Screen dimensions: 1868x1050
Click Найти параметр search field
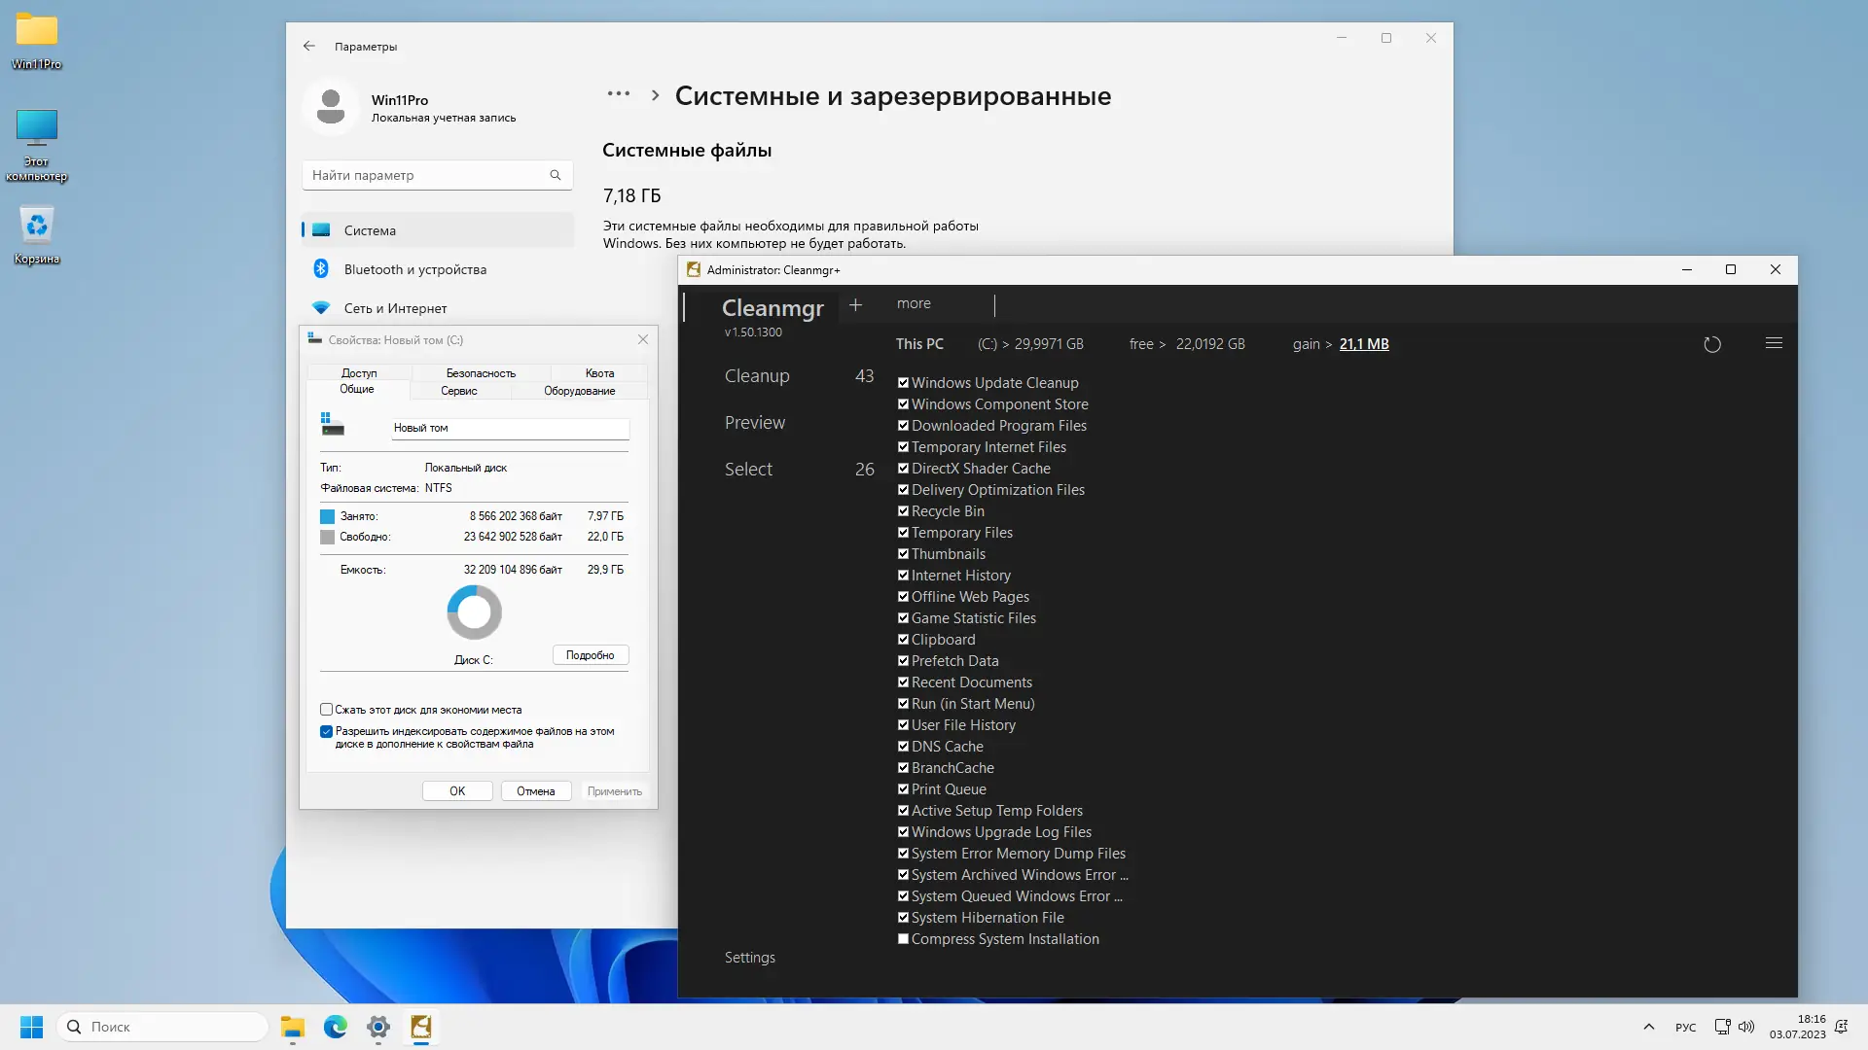438,175
